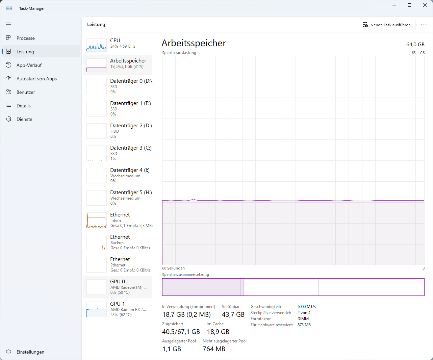
Task: Click the 1,1 GB Ausgelagerter Pool value
Action: pyautogui.click(x=172, y=349)
